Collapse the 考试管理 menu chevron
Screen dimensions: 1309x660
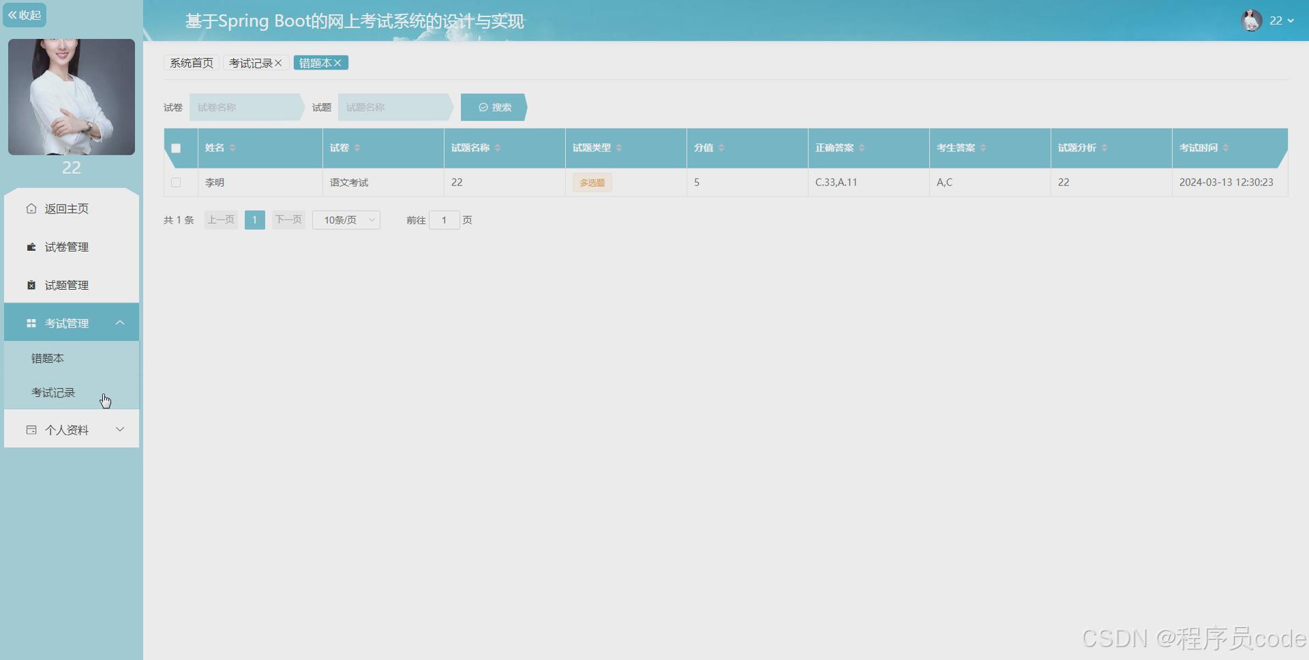(x=120, y=322)
